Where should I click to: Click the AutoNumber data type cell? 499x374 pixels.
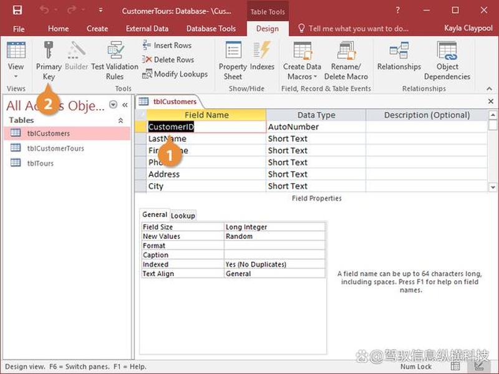point(316,127)
